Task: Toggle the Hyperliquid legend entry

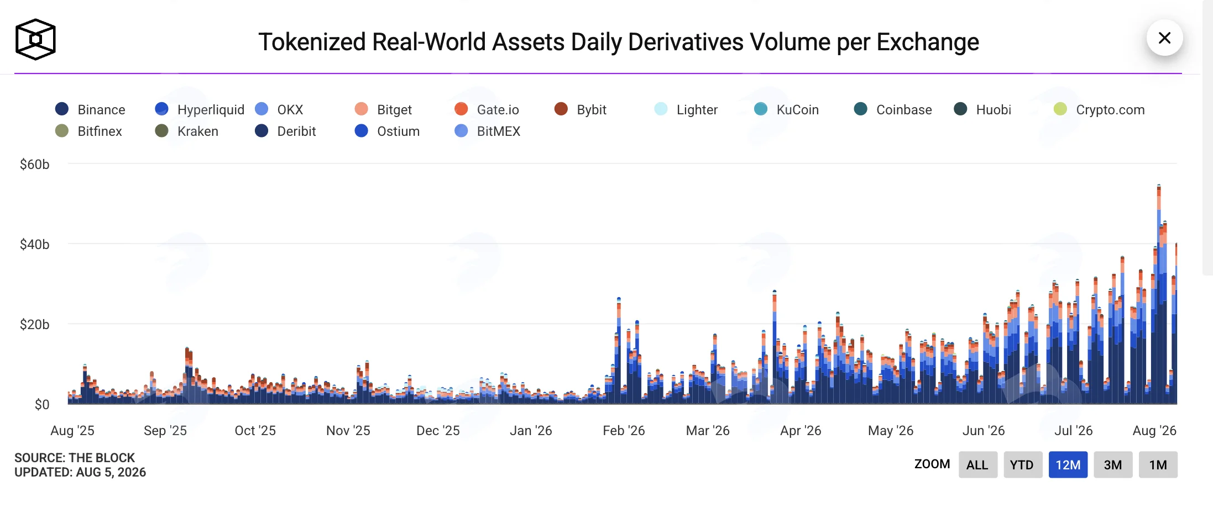Action: (x=200, y=109)
